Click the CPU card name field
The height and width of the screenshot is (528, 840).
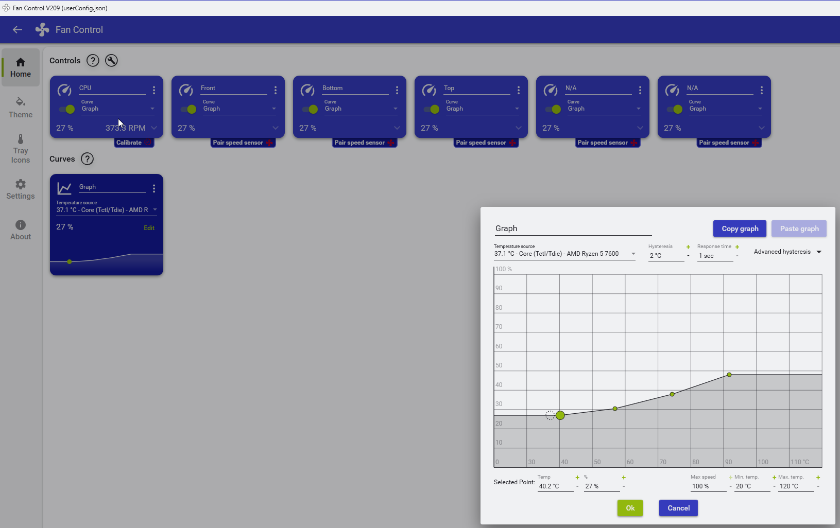pyautogui.click(x=112, y=88)
